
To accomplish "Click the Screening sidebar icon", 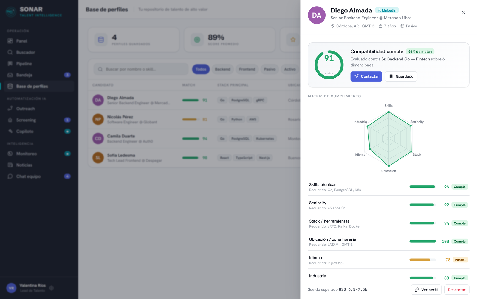I will (10, 120).
